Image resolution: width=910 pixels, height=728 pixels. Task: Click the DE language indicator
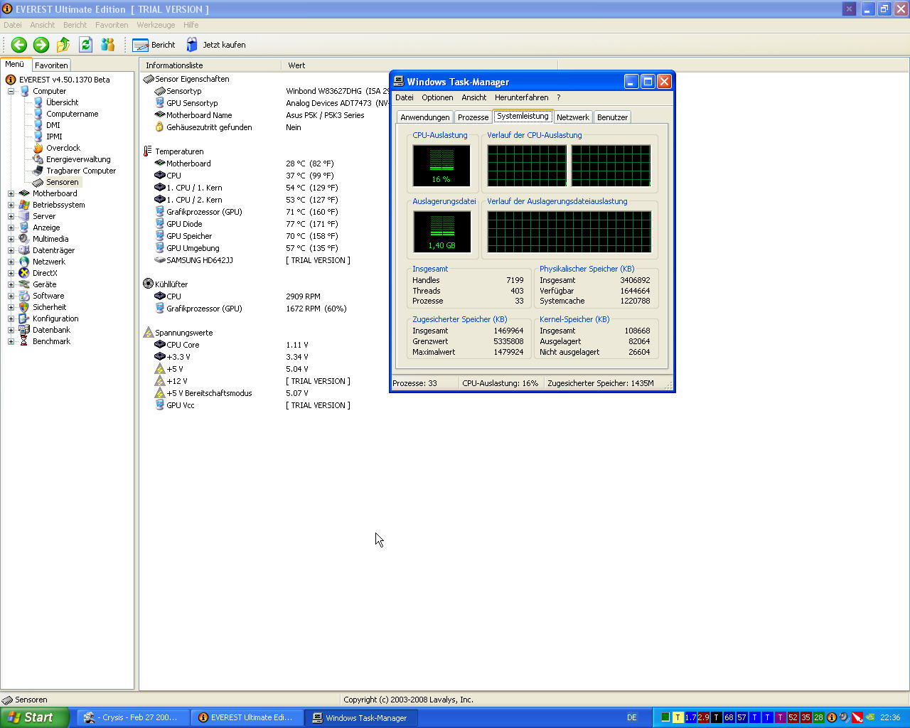pyautogui.click(x=631, y=717)
